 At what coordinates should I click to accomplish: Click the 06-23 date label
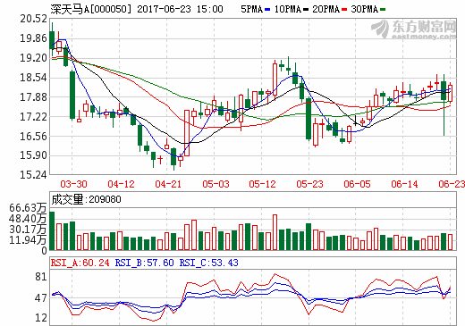point(452,184)
